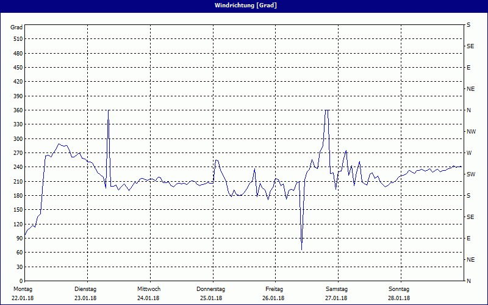Screen dimensions: 488x305
Task: Click the curve's lowest dip on Freitag
Action: coord(301,249)
